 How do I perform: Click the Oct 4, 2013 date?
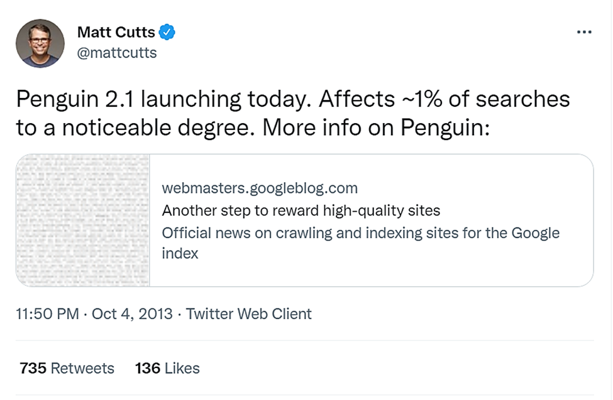pyautogui.click(x=132, y=313)
